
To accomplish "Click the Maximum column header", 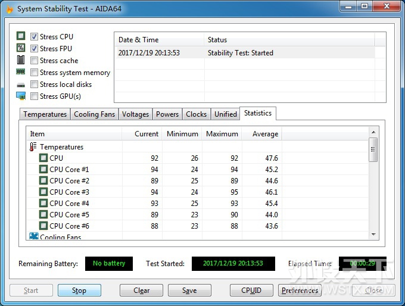I will (x=222, y=134).
